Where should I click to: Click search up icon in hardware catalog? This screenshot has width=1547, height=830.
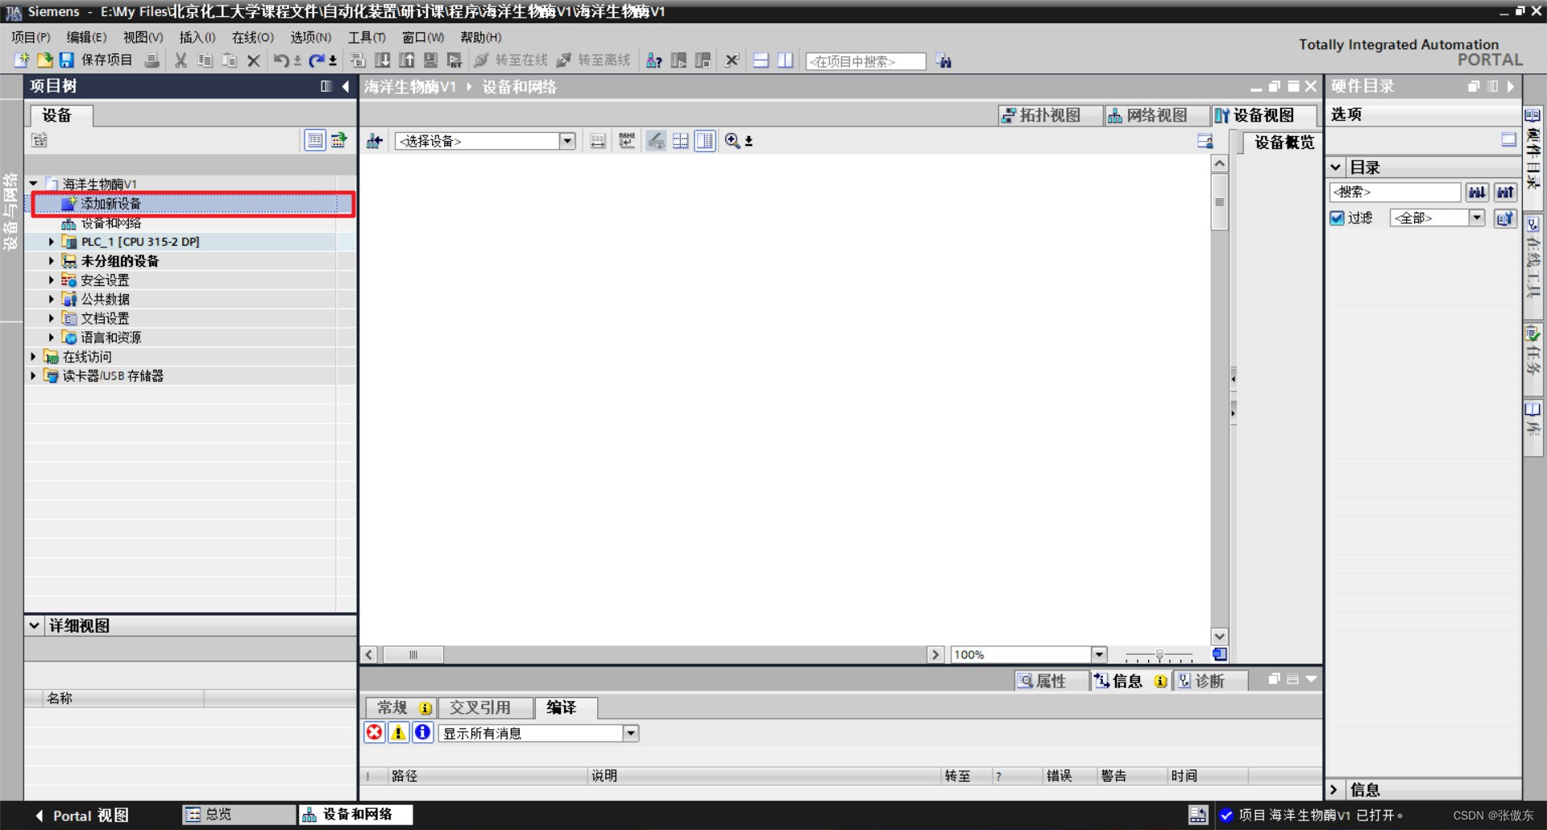point(1505,192)
